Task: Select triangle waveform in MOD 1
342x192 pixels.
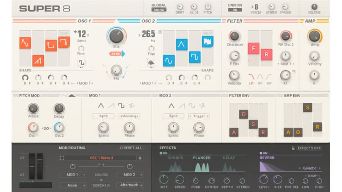Action: 101,106
